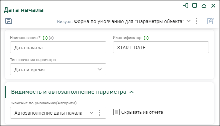This screenshot has height=126, width=220.
Task: Collapse the Видимость и автозаполнение параметра section
Action: coord(132,92)
